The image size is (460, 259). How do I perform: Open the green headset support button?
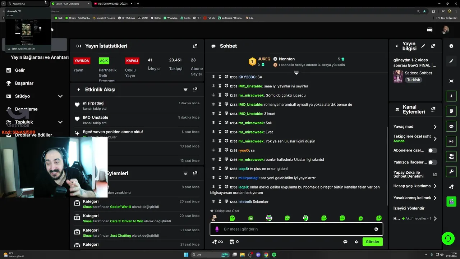point(448,238)
